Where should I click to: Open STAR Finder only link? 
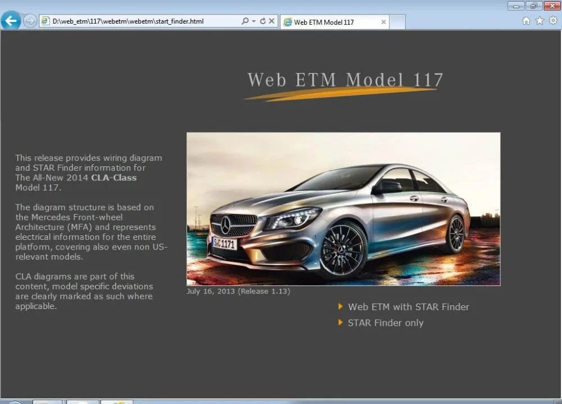(x=386, y=323)
